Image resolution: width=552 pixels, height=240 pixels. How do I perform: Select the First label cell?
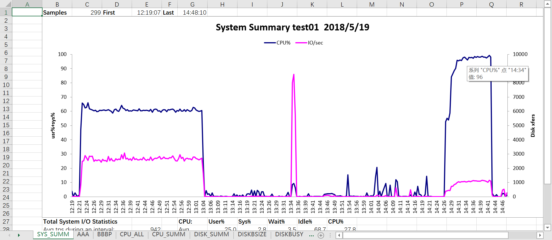tap(117, 12)
